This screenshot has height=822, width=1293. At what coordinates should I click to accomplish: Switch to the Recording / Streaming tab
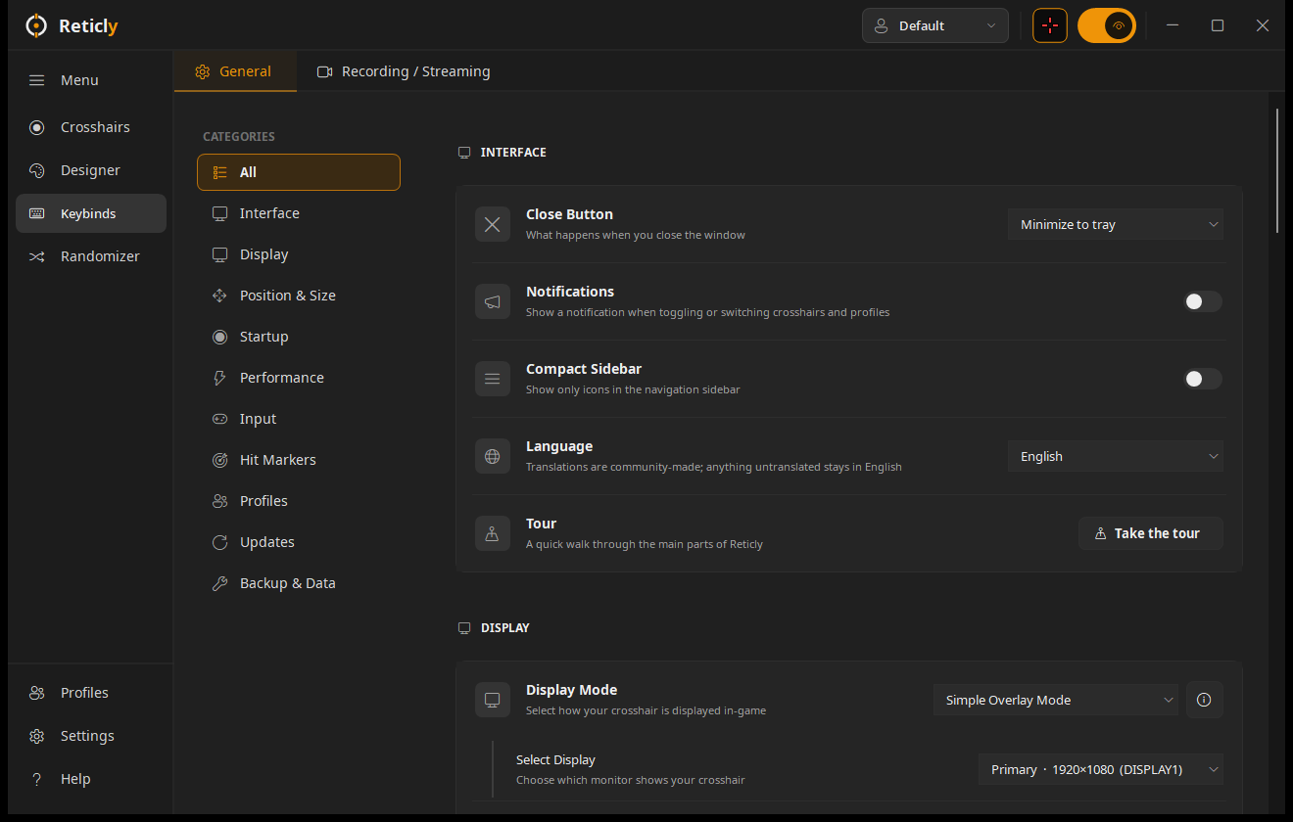[x=404, y=71]
